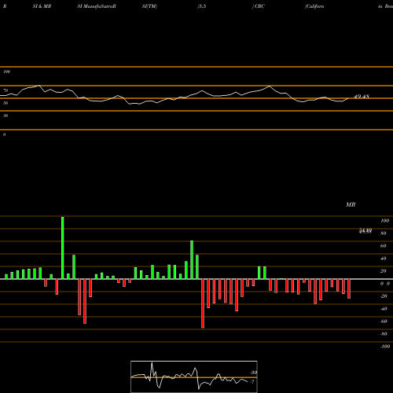Click the MR axis label -20

384,296
